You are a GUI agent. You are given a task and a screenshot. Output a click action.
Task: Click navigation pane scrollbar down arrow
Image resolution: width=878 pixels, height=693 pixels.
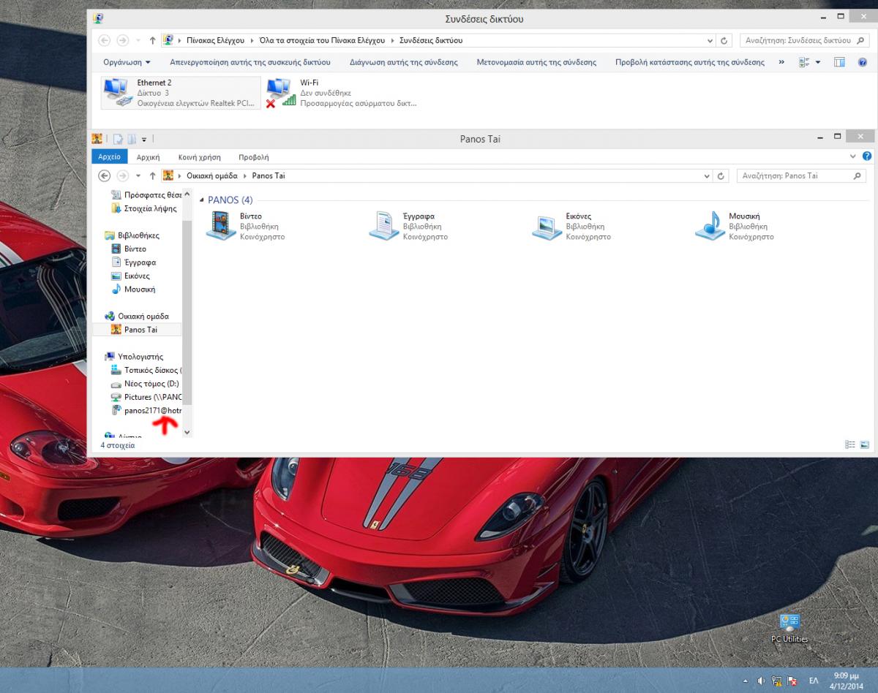tap(187, 432)
